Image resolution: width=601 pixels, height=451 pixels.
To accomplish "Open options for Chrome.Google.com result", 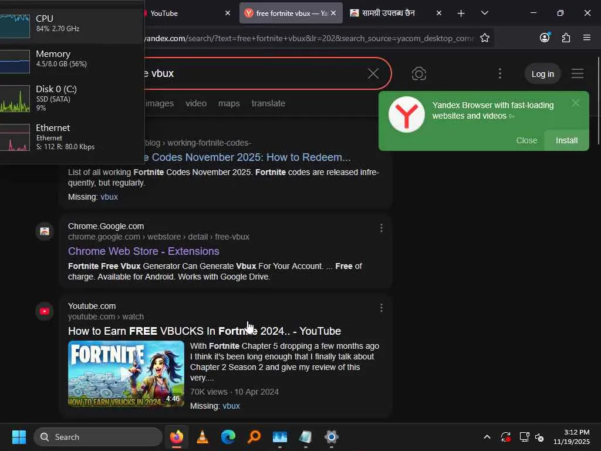I will (381, 228).
